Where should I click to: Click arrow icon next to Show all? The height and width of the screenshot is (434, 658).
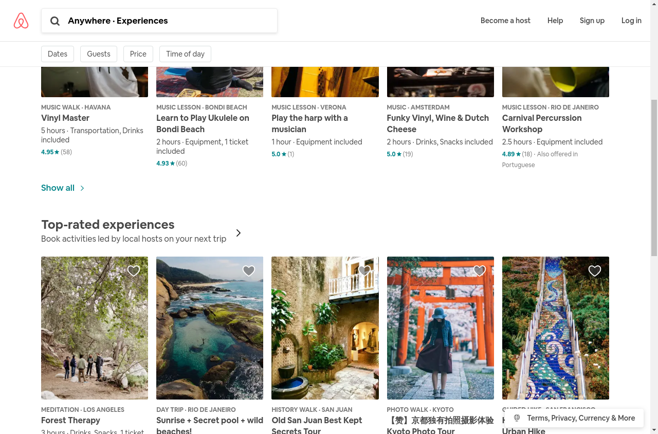pyautogui.click(x=82, y=188)
